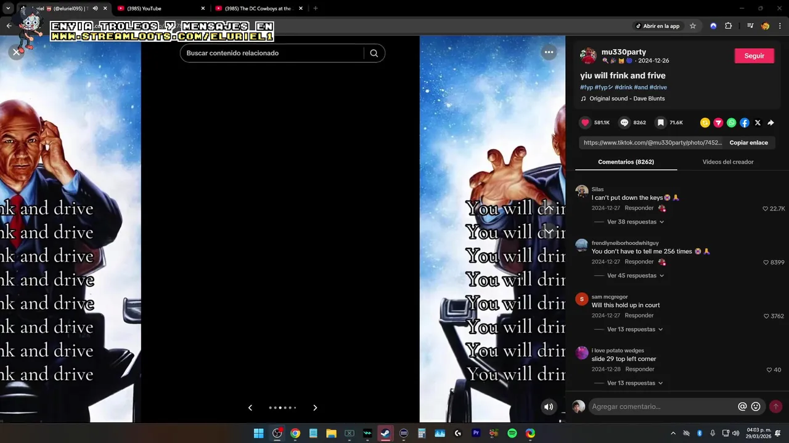
Task: Open the #drive hashtag
Action: click(x=658, y=87)
